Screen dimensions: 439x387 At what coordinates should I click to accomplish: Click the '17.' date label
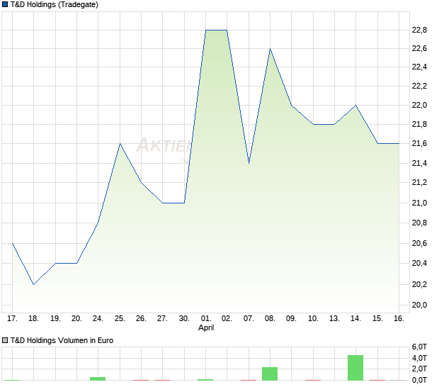(x=12, y=319)
